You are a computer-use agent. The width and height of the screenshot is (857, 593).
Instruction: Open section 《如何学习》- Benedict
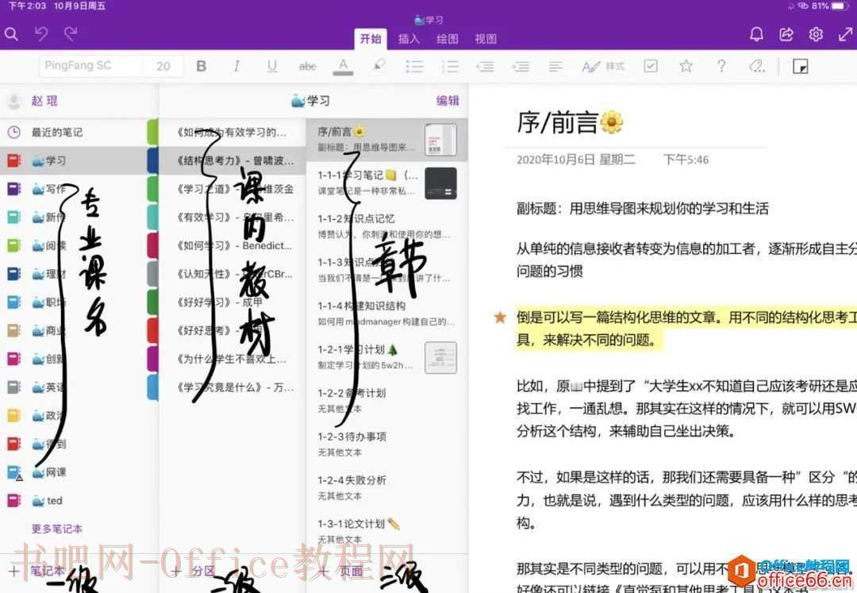click(x=233, y=245)
